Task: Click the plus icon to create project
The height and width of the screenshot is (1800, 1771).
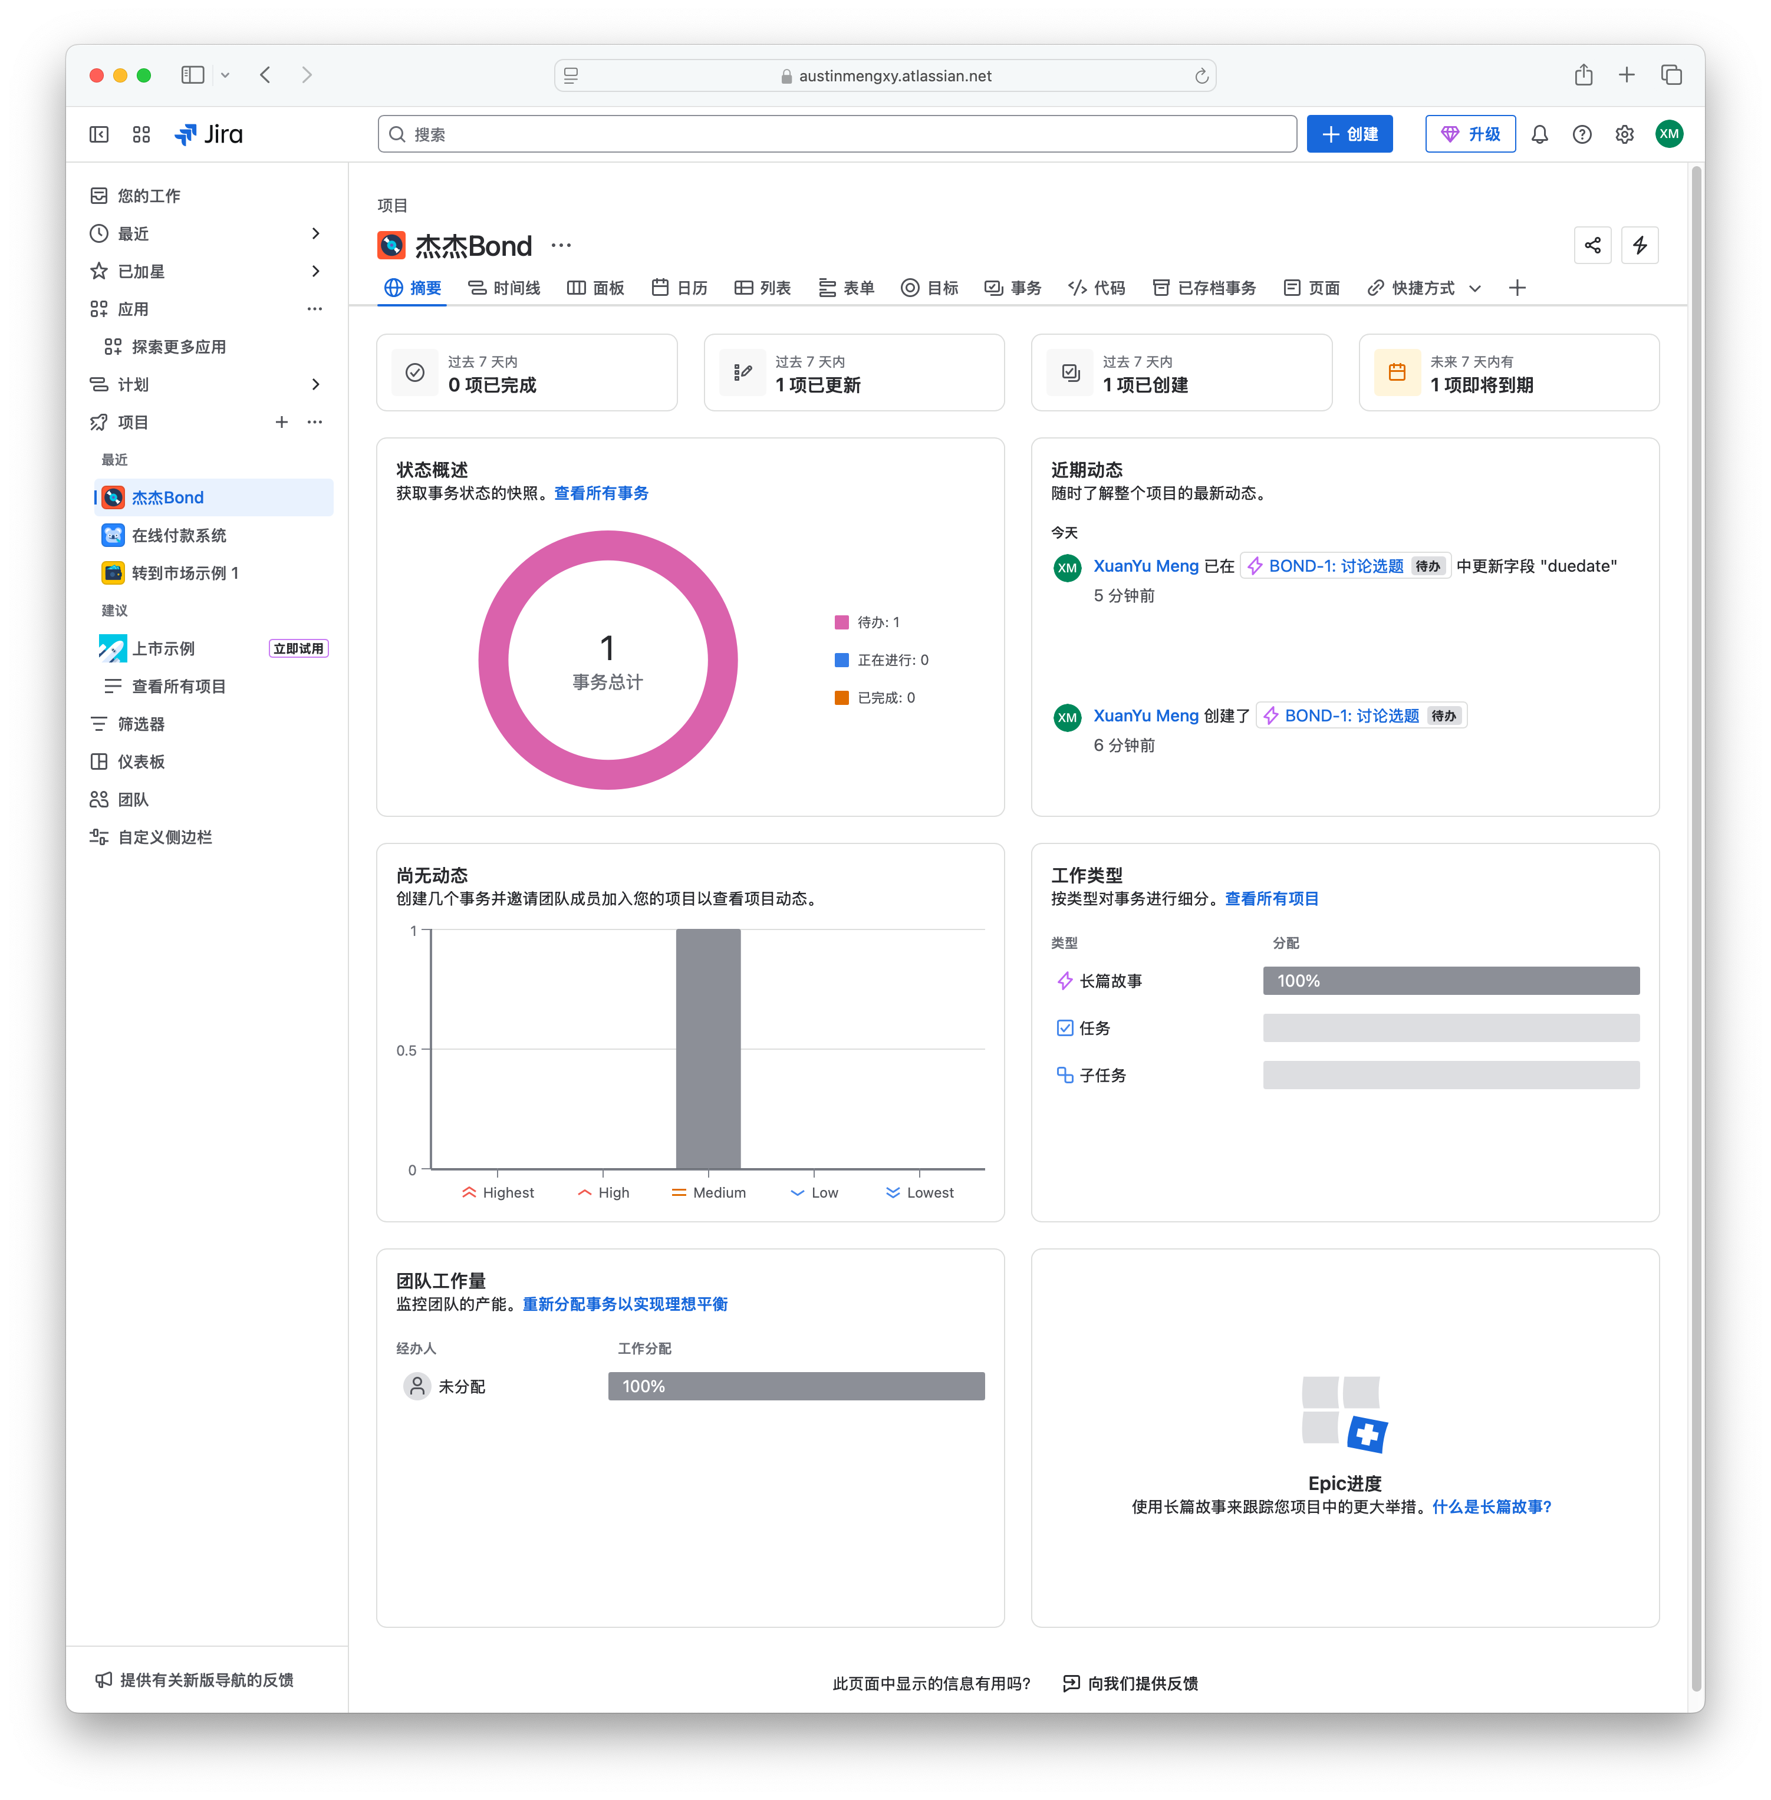Action: [281, 422]
